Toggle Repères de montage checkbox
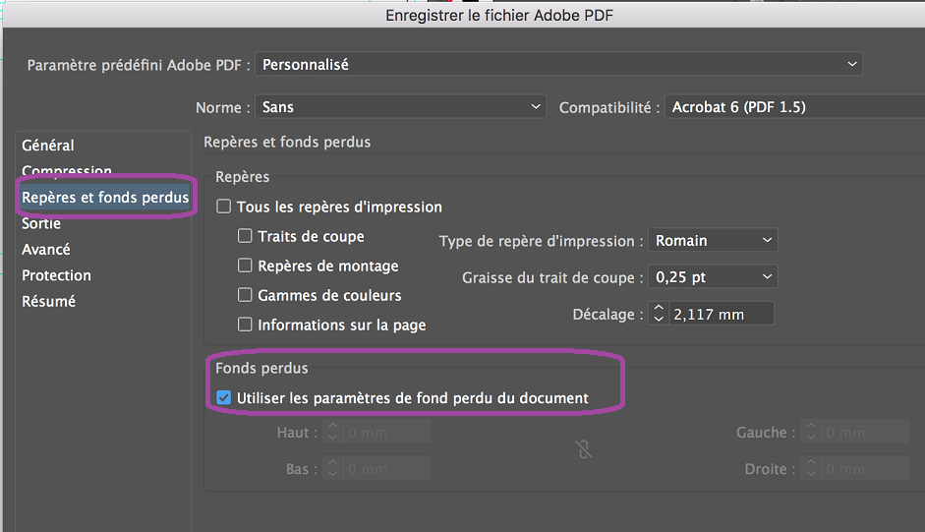The height and width of the screenshot is (532, 925). click(x=246, y=266)
